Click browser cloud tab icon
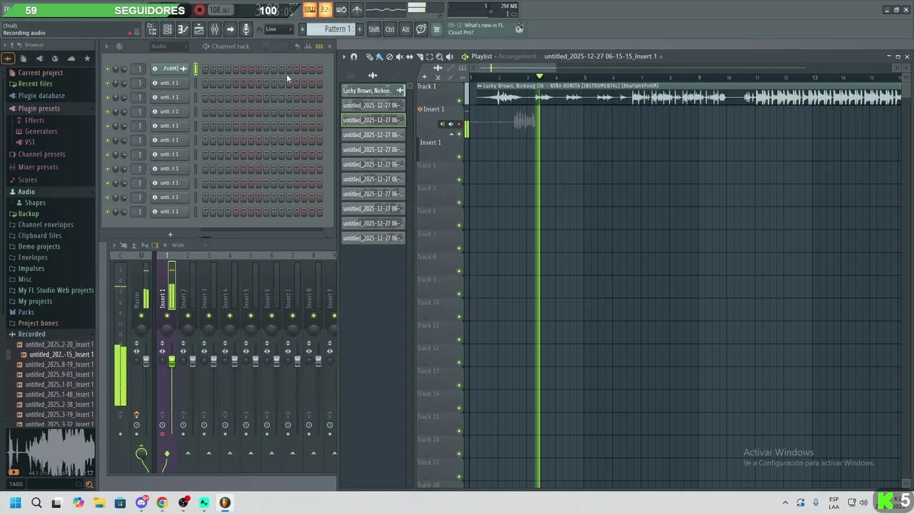 coord(71,59)
